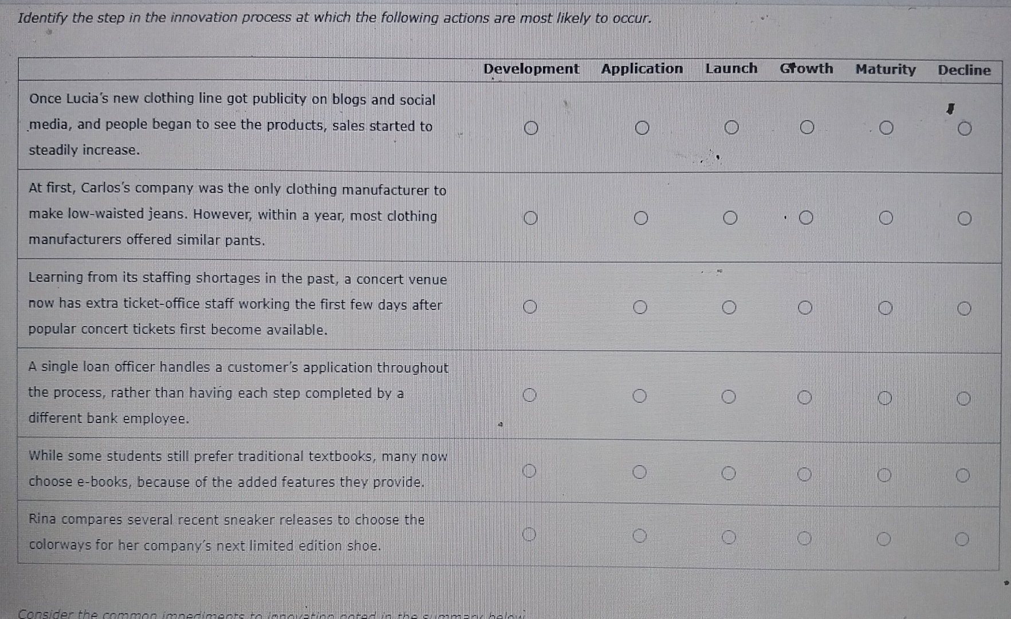
Task: Select Development for Carlos's jeans row
Action: click(530, 218)
